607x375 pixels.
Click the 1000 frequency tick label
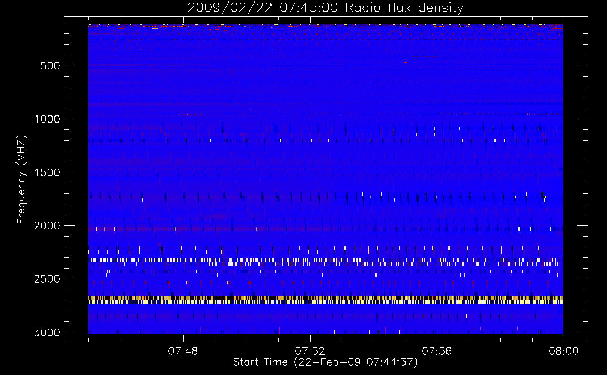pyautogui.click(x=47, y=119)
